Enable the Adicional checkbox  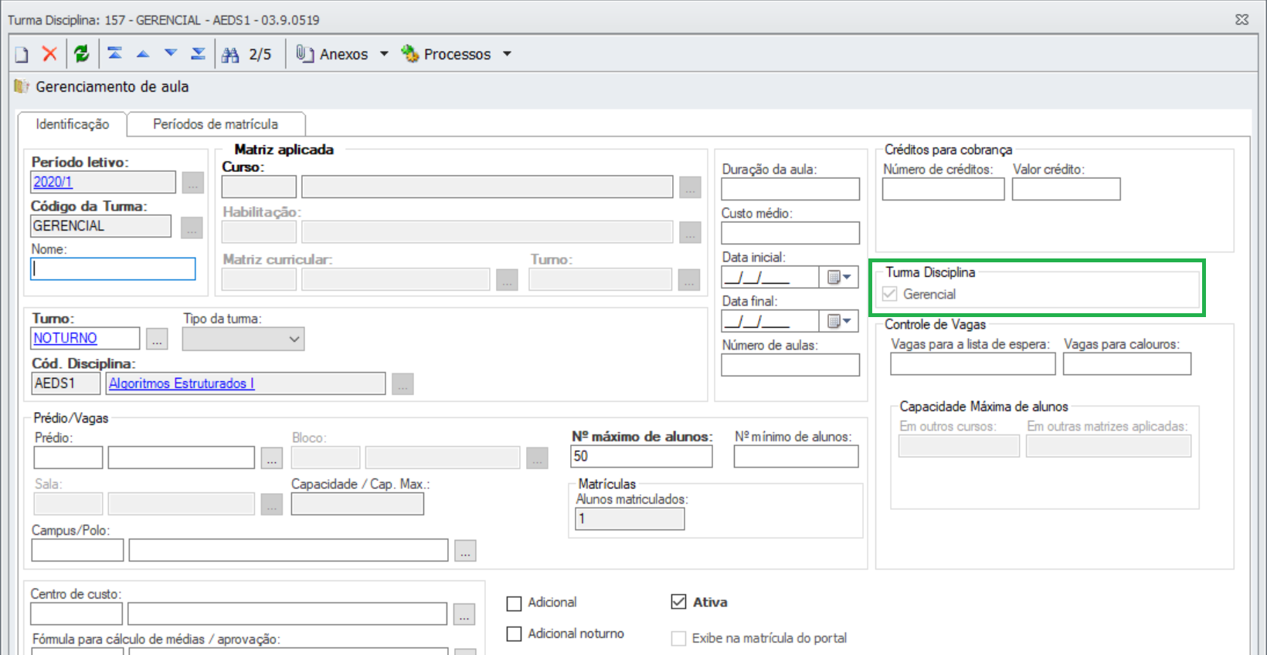click(514, 603)
